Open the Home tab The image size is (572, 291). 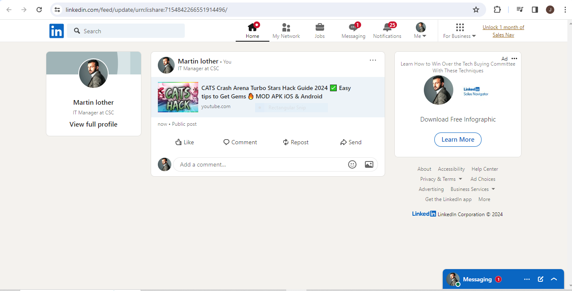tap(253, 31)
